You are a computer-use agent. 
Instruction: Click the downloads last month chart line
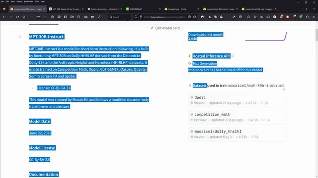click(x=266, y=37)
